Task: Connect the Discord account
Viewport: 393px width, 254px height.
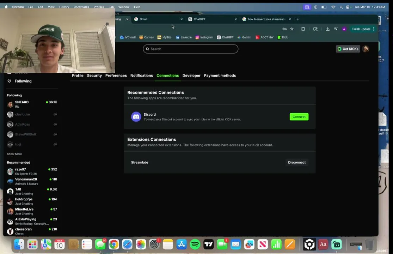Action: [299, 117]
